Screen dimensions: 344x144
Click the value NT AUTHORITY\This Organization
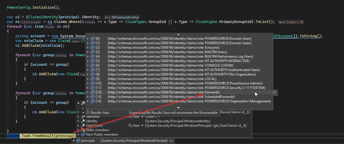pos(230,74)
